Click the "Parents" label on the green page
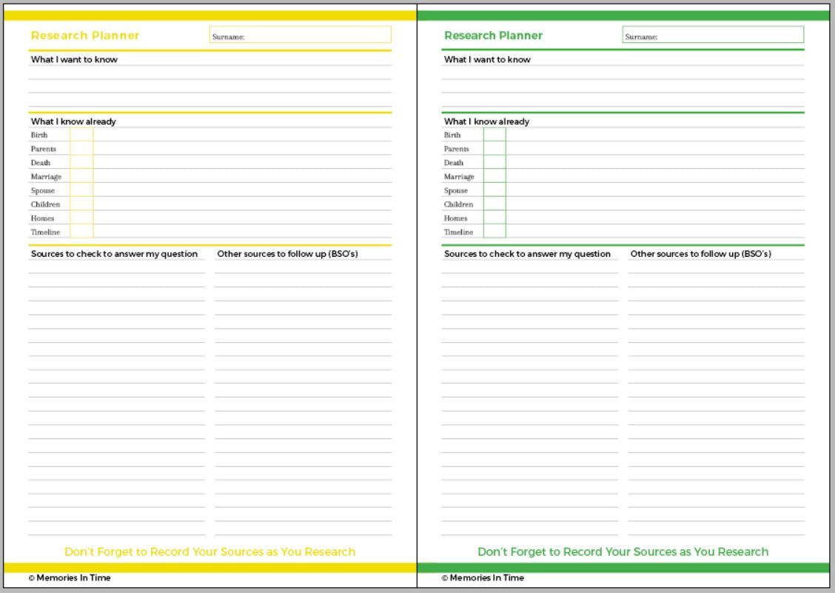This screenshot has height=593, width=835. coord(457,149)
